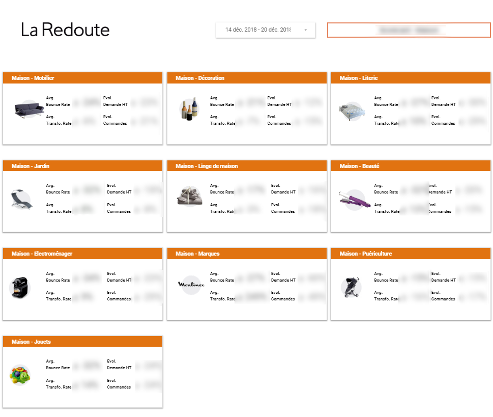This screenshot has width=493, height=417.
Task: Open the Maison - Décoration card header
Action: click(247, 78)
